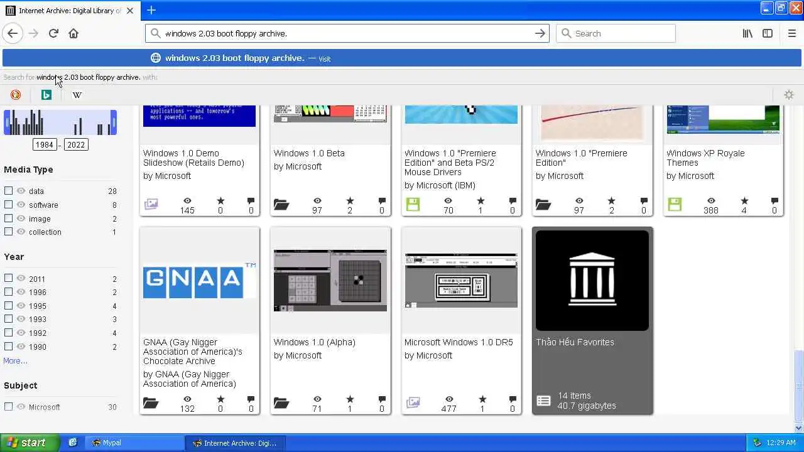Check the image media type checkbox
This screenshot has height=452, width=804.
pyautogui.click(x=8, y=218)
